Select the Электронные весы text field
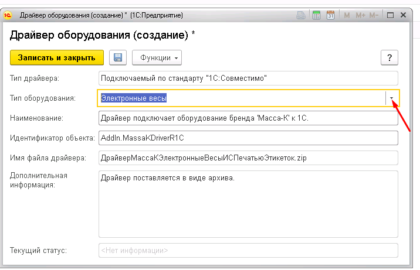The image size is (420, 270). point(241,98)
